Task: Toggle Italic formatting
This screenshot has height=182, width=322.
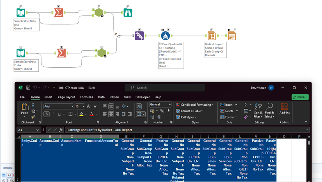Action: (53, 114)
